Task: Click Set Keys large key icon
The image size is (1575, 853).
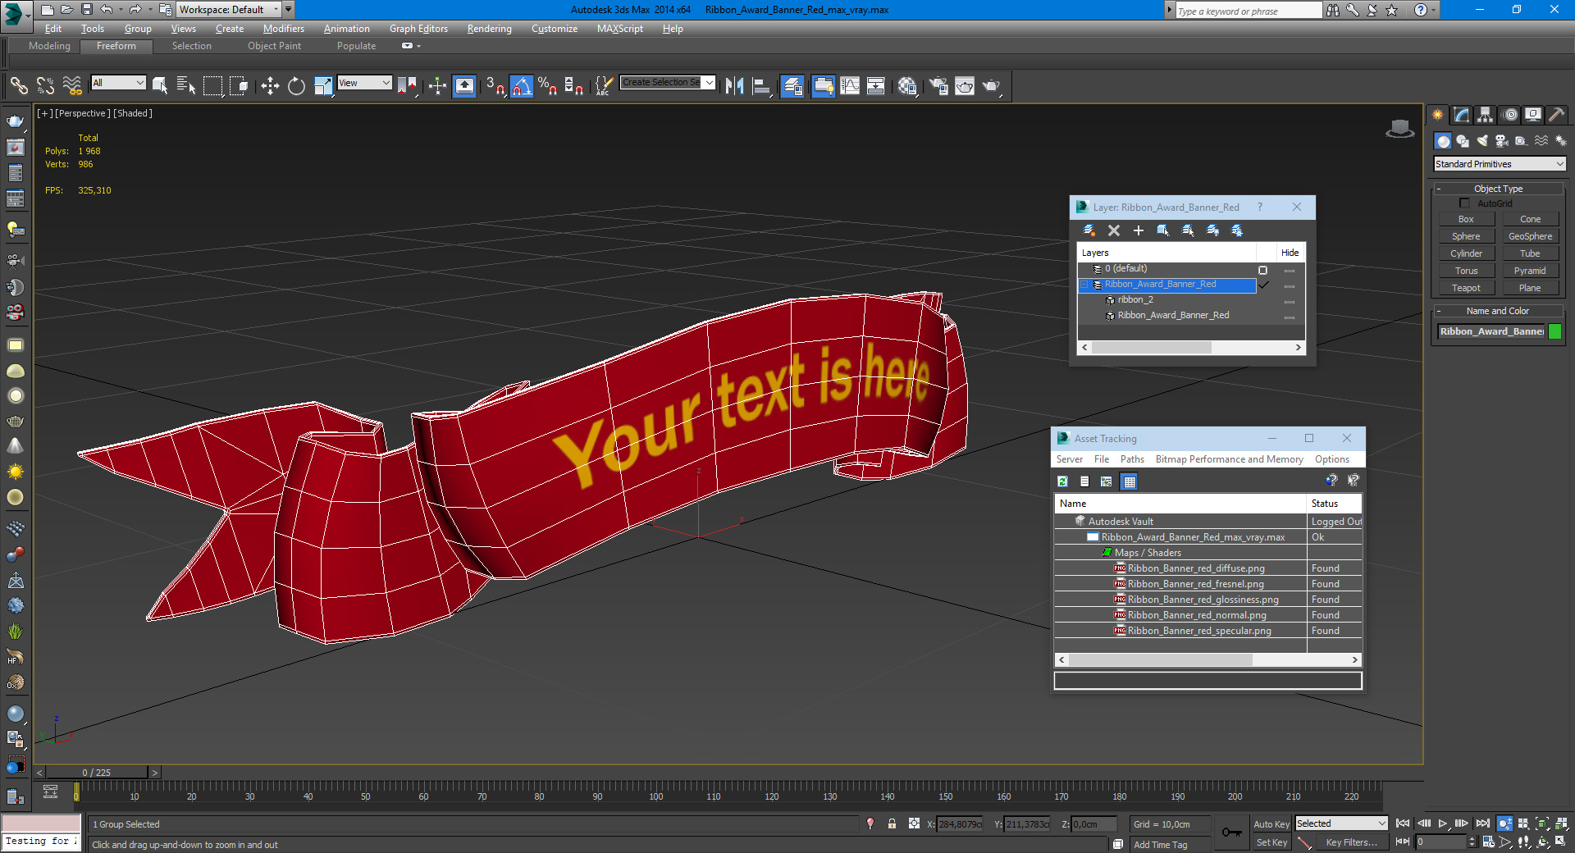Action: point(1231,832)
